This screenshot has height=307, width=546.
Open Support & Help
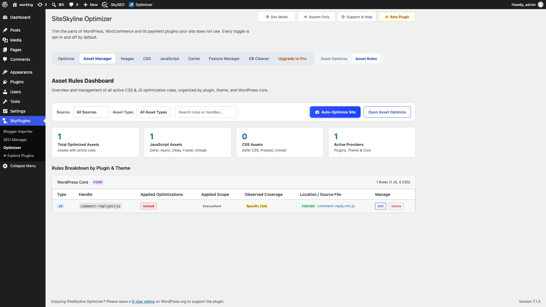[x=357, y=17]
